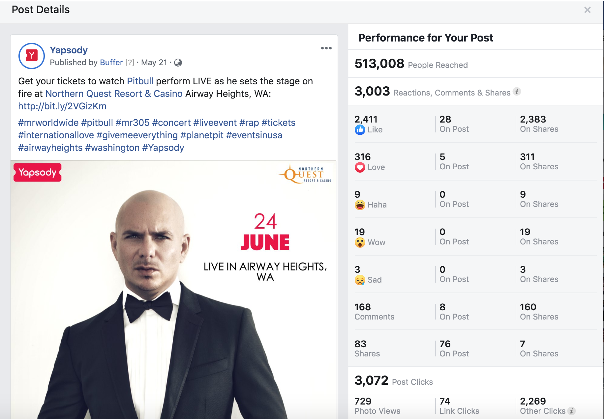604x419 pixels.
Task: Open the Pitbull profile link
Action: point(140,81)
